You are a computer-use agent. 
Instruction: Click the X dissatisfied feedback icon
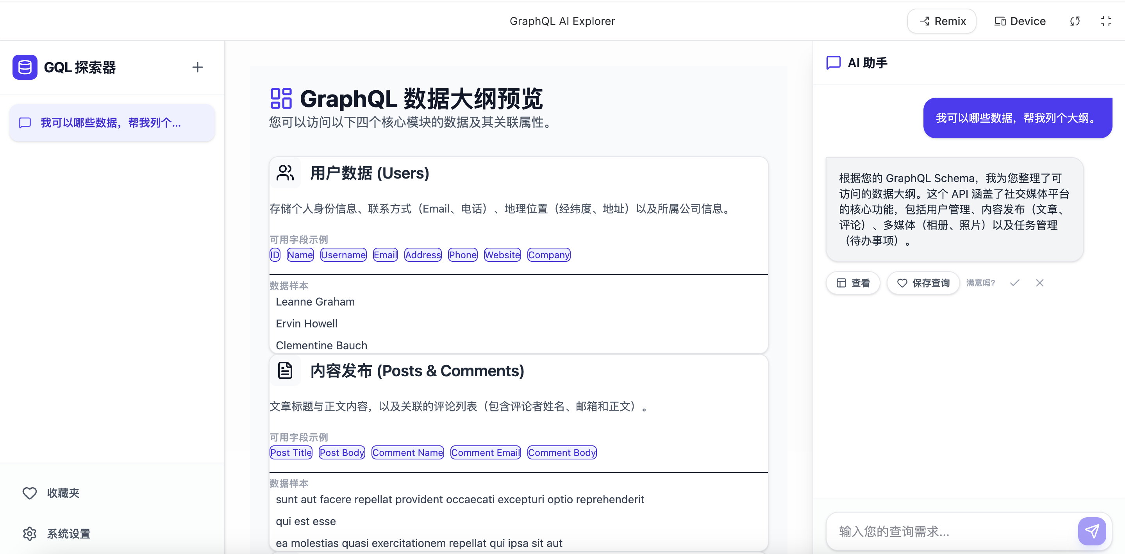(x=1039, y=283)
